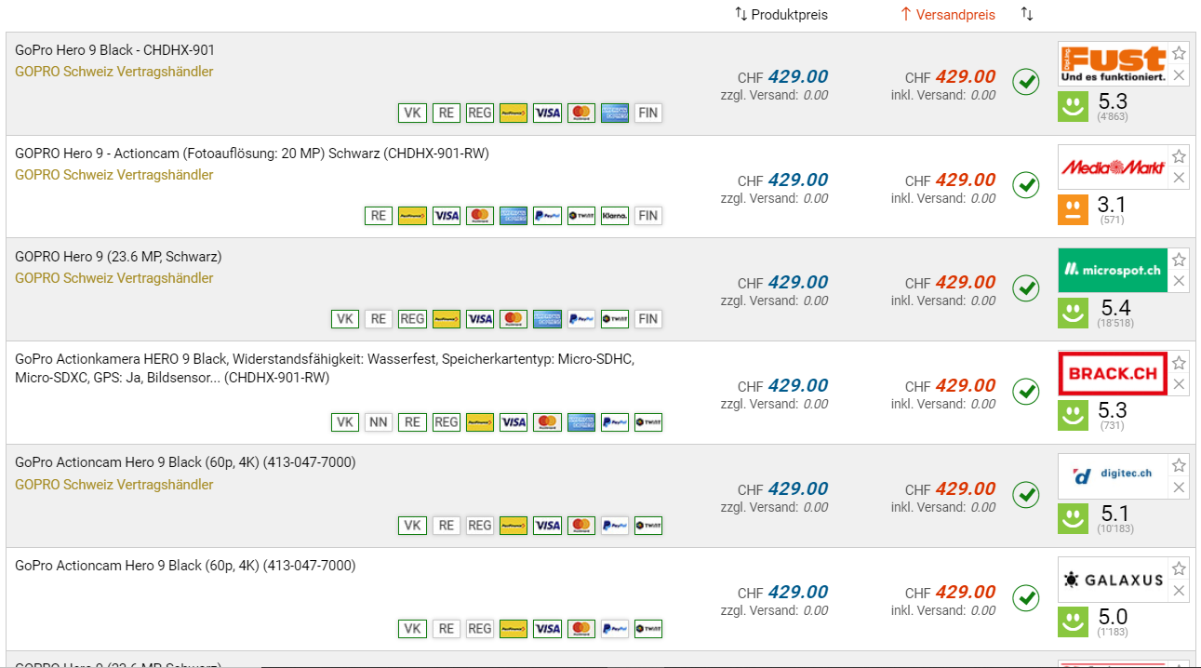The width and height of the screenshot is (1201, 668).
Task: Hide the BRACK.CH offer using its X
Action: 1179,384
